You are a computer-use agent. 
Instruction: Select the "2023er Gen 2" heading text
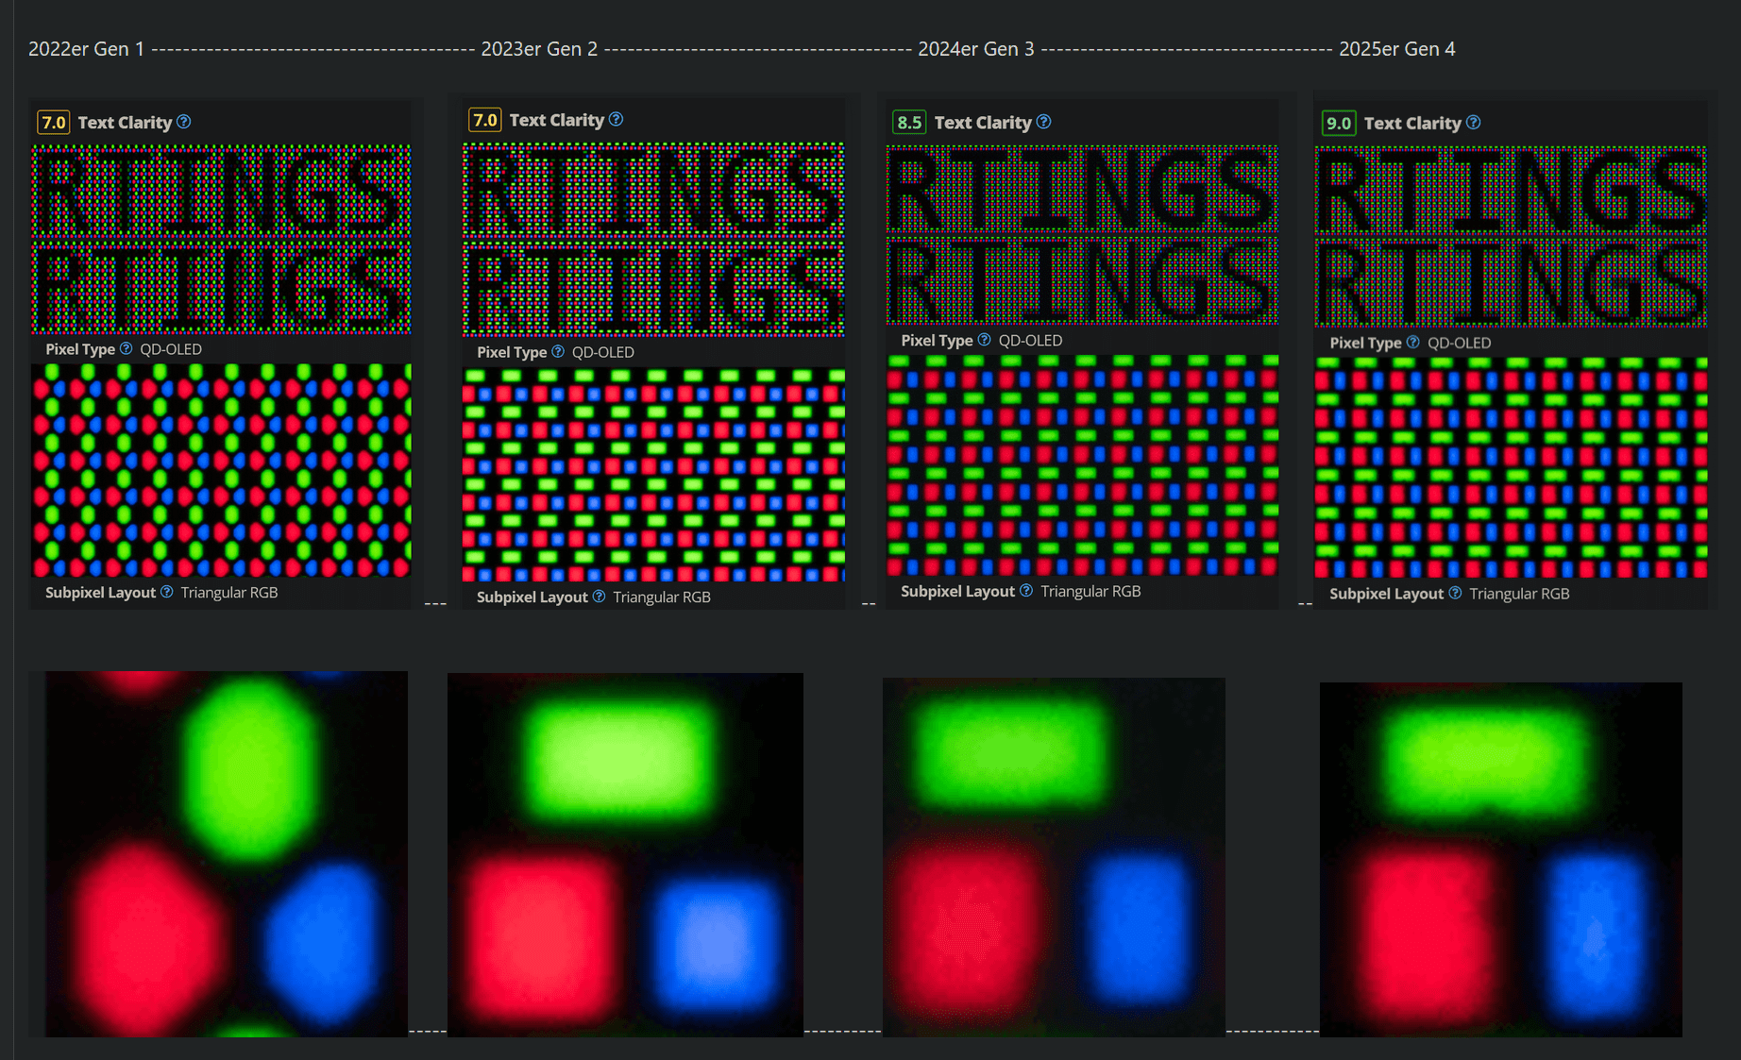(539, 49)
